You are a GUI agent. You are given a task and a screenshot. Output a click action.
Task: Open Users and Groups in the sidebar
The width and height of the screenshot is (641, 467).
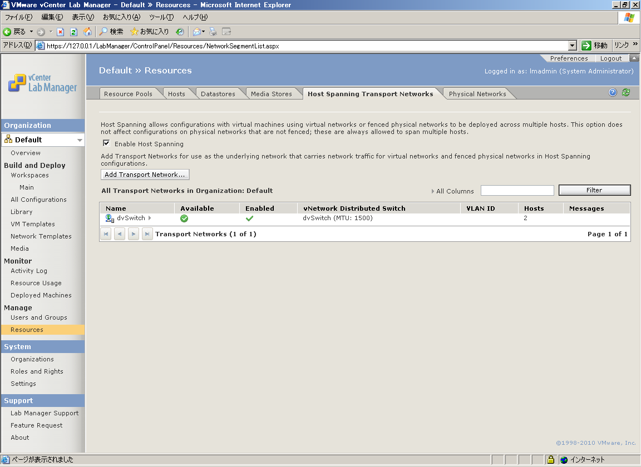[39, 317]
